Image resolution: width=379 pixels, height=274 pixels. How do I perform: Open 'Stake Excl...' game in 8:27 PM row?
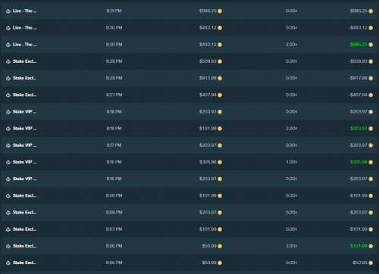[x=25, y=95]
